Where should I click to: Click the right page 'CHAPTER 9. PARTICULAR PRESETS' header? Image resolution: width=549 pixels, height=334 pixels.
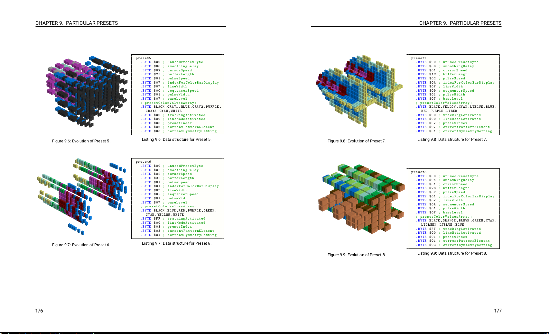[460, 23]
